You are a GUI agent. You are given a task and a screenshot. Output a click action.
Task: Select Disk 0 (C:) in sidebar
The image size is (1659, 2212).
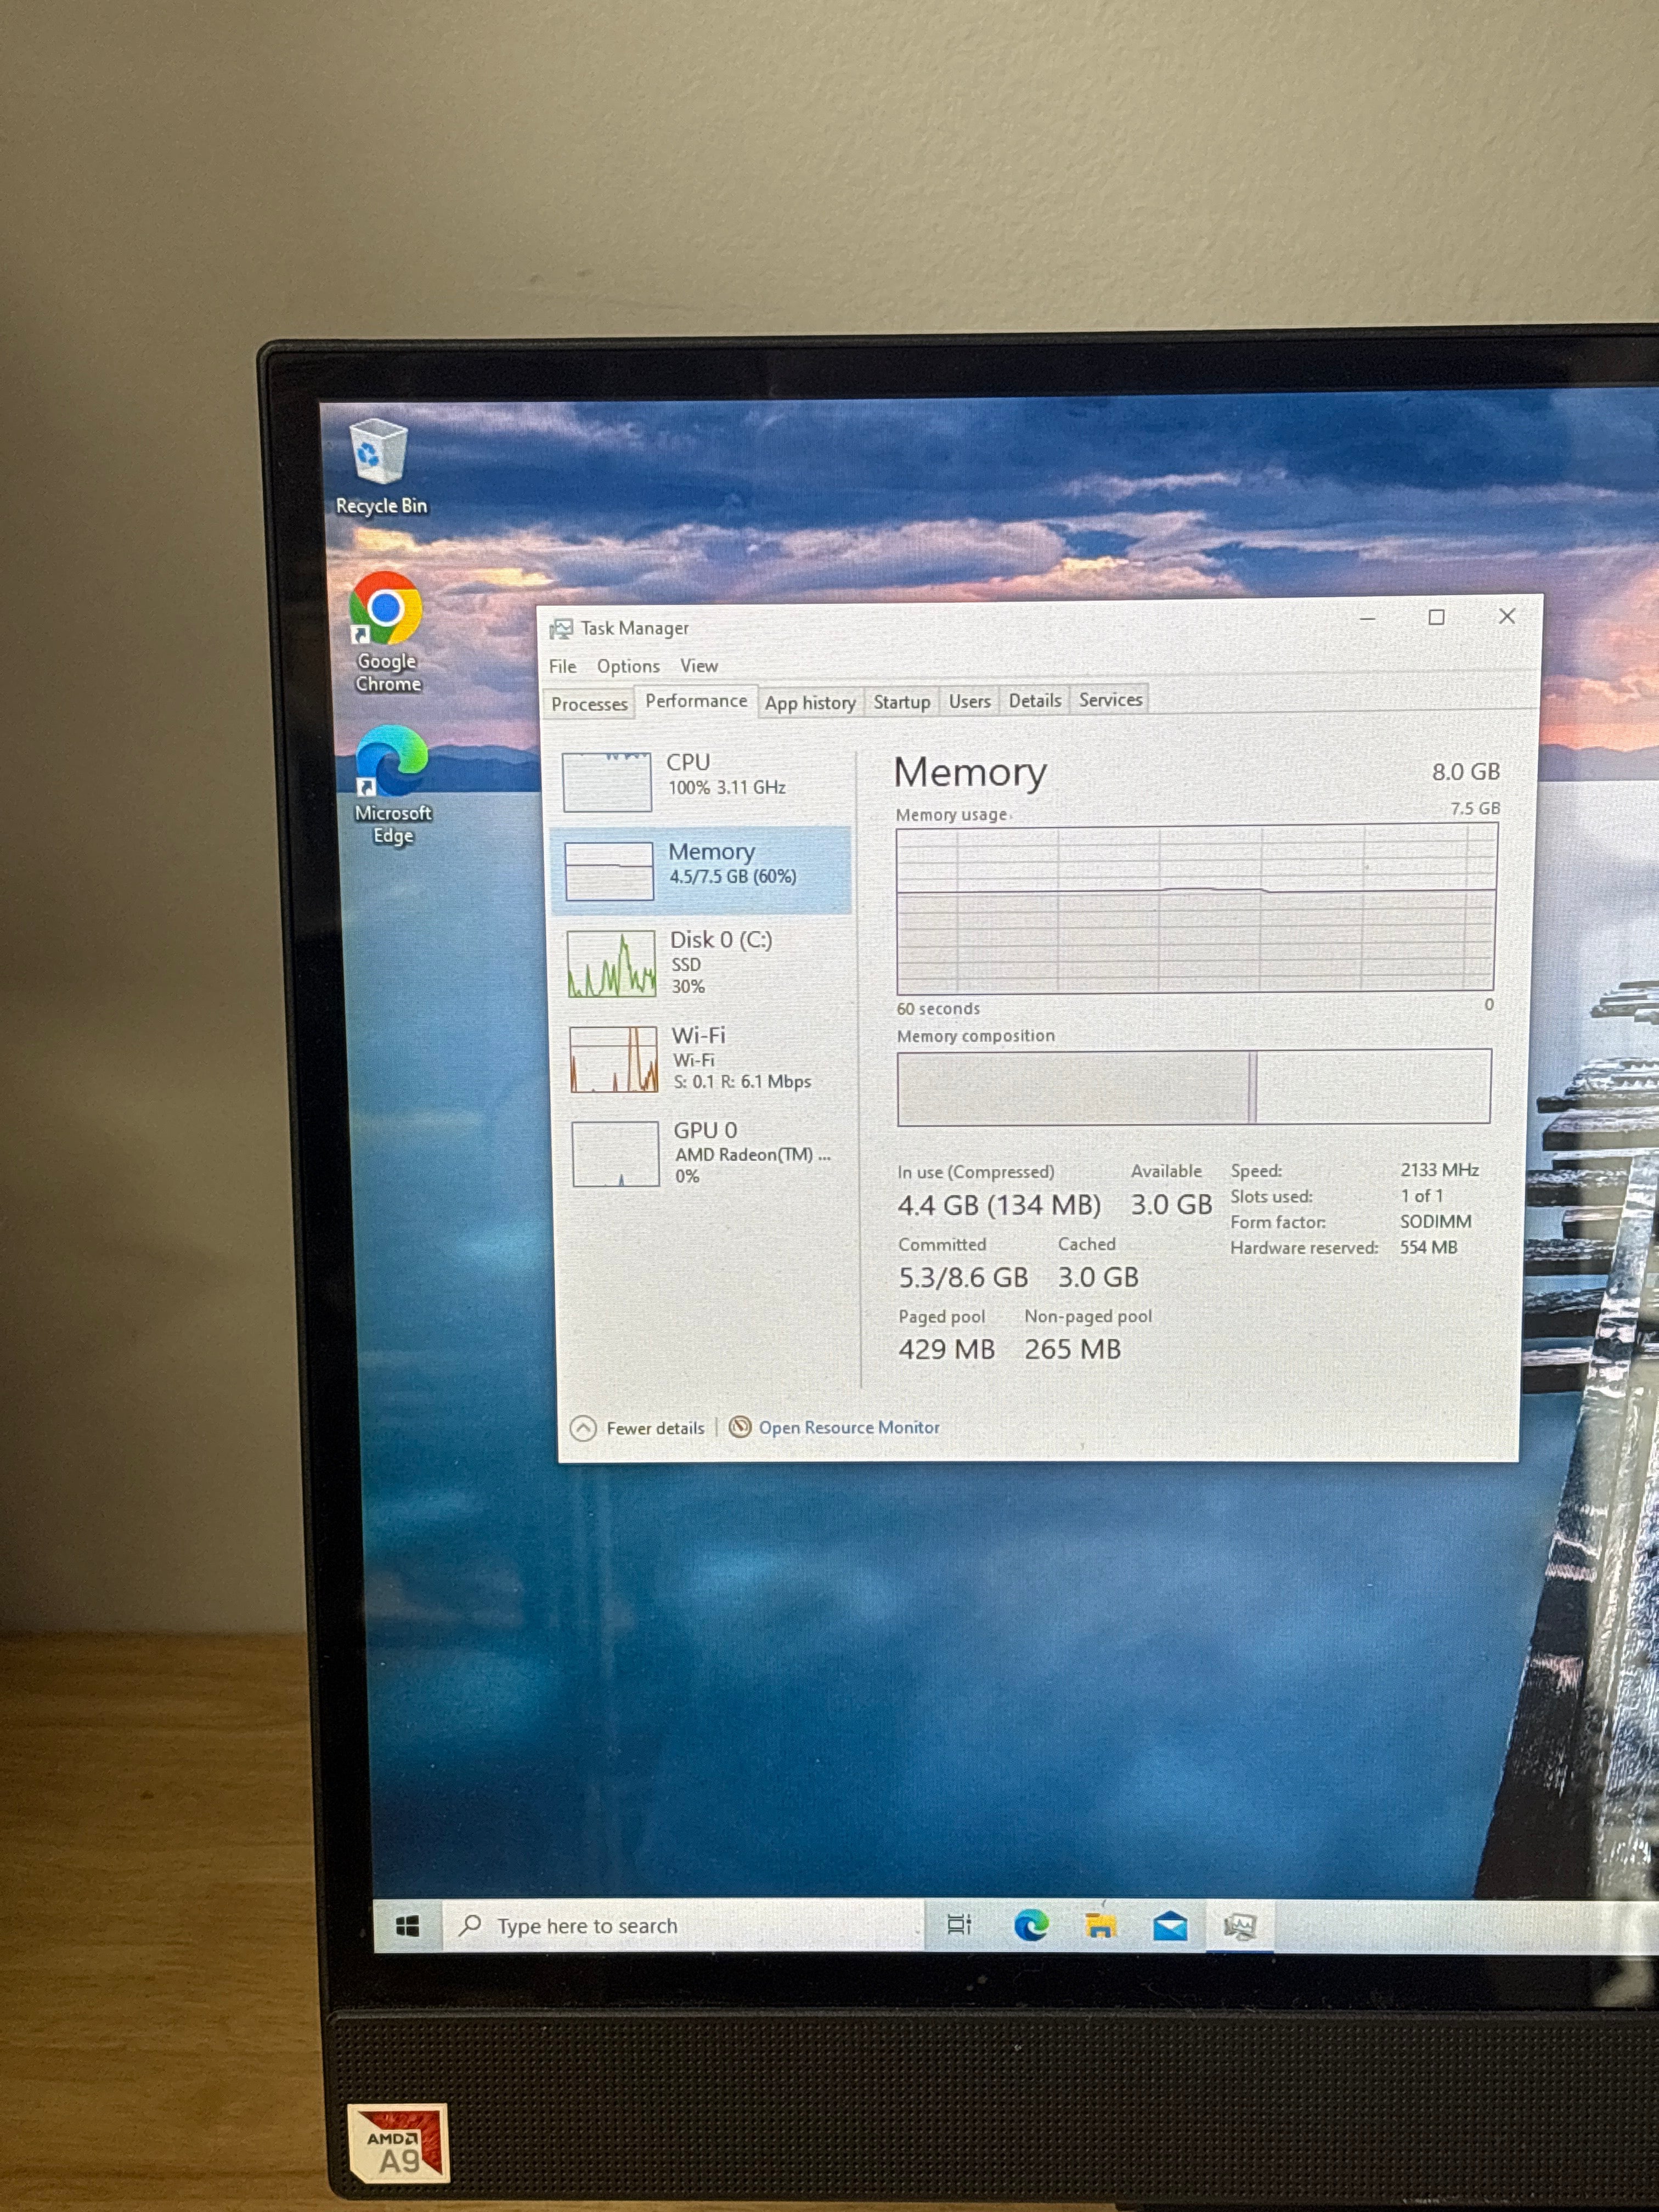(x=704, y=962)
